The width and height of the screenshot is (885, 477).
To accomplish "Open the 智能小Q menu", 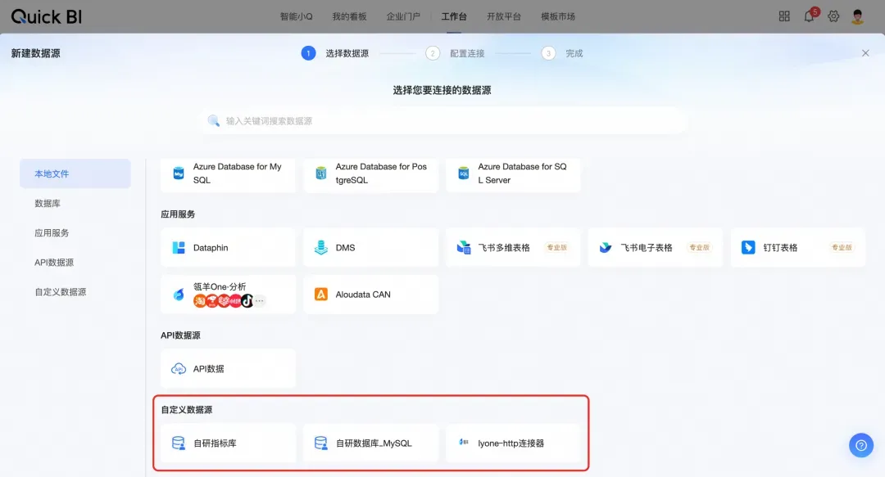I will coord(297,16).
